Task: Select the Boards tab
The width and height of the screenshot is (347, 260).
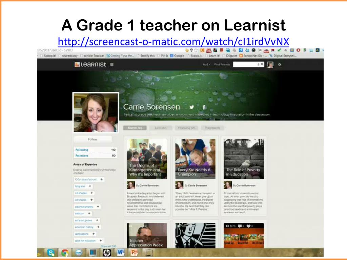Action: coord(135,128)
